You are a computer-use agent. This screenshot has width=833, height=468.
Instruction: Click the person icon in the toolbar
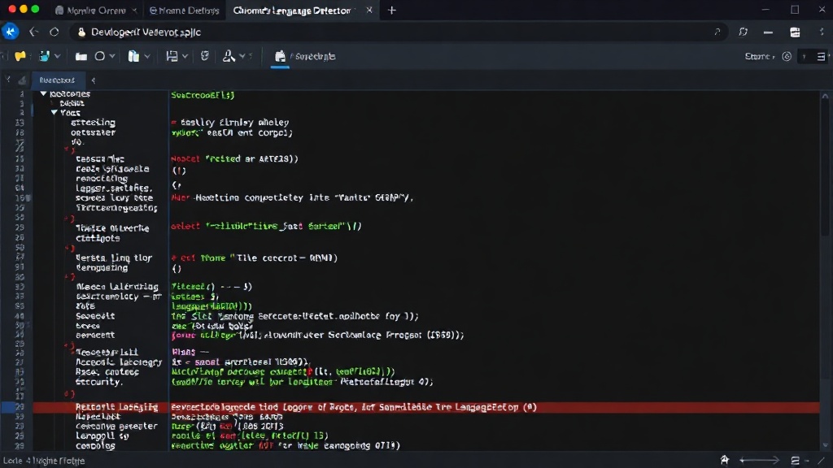(229, 56)
